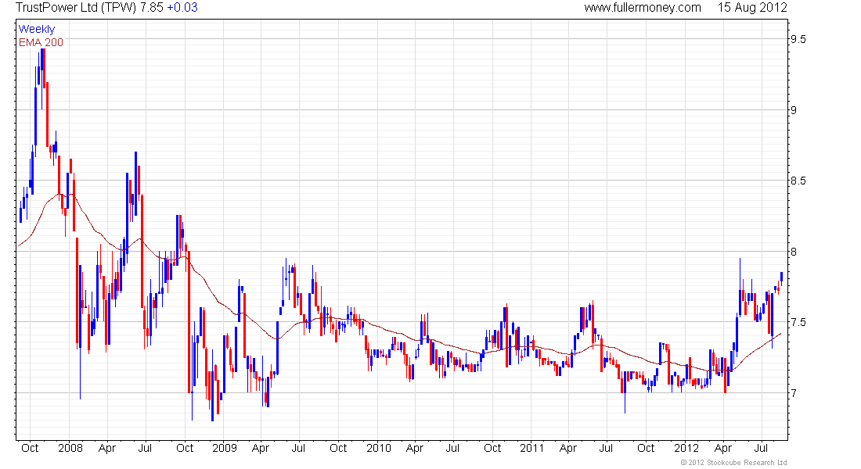
Task: Click the 9.5 price axis label
Action: click(x=798, y=40)
